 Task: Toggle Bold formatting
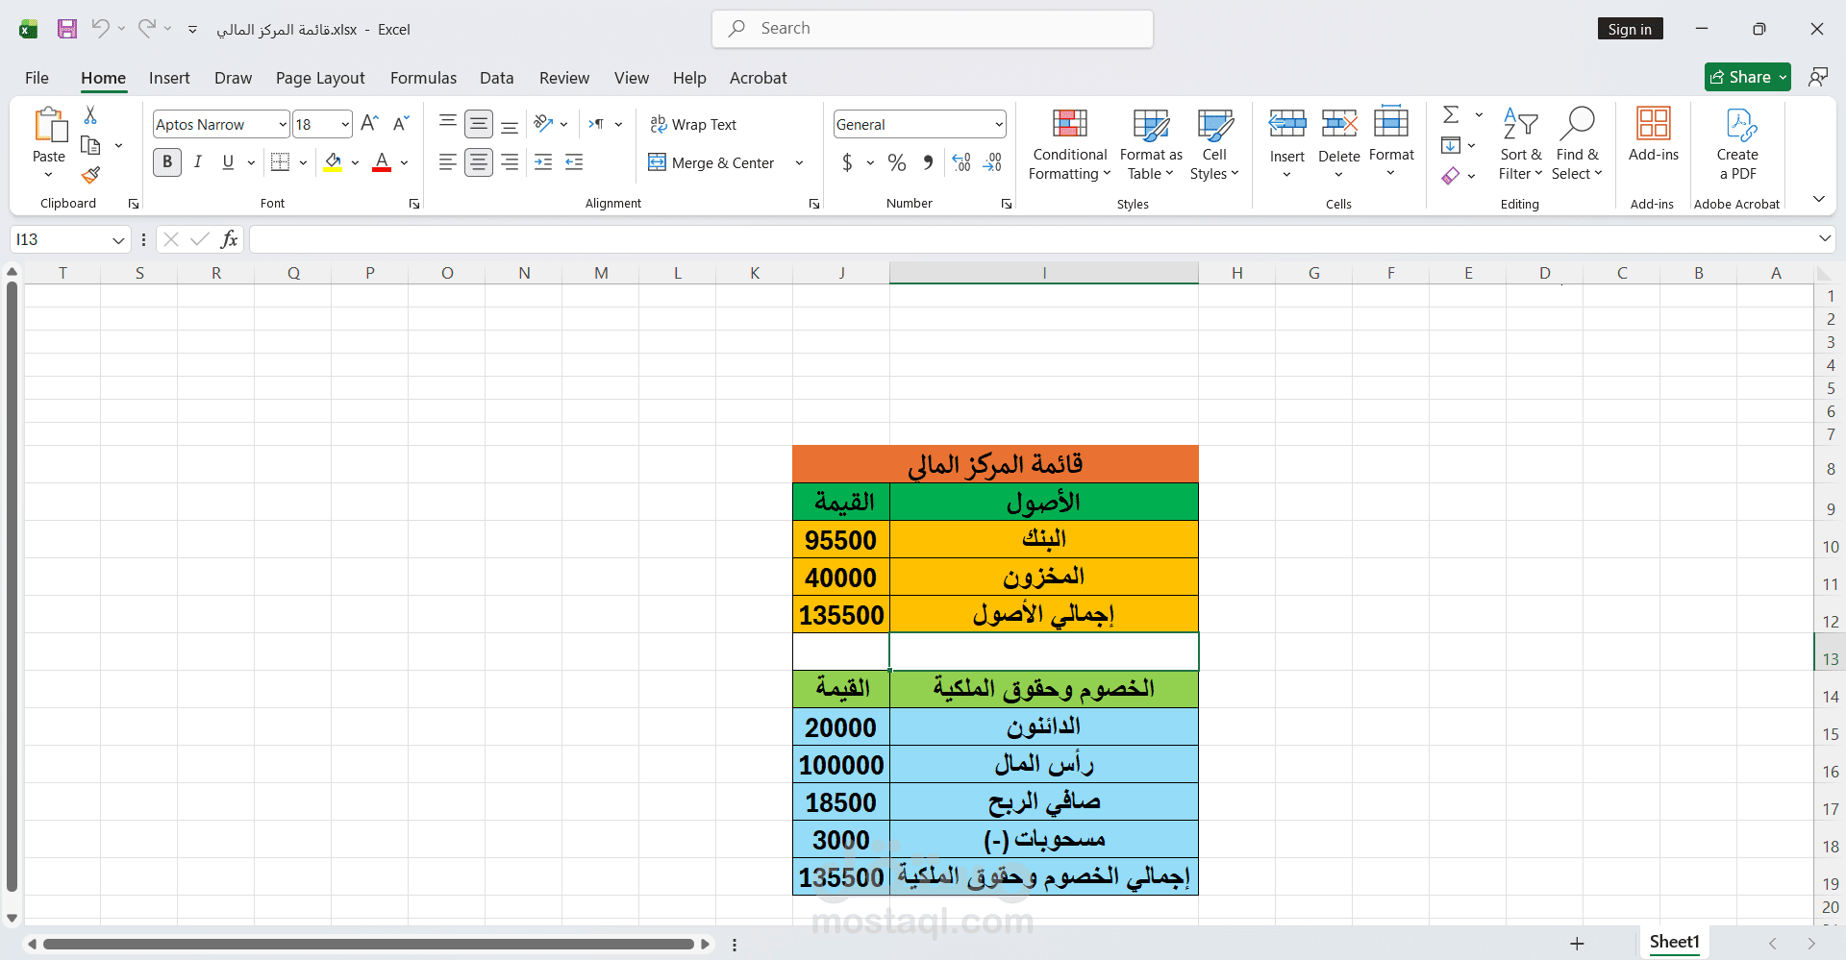(x=167, y=162)
